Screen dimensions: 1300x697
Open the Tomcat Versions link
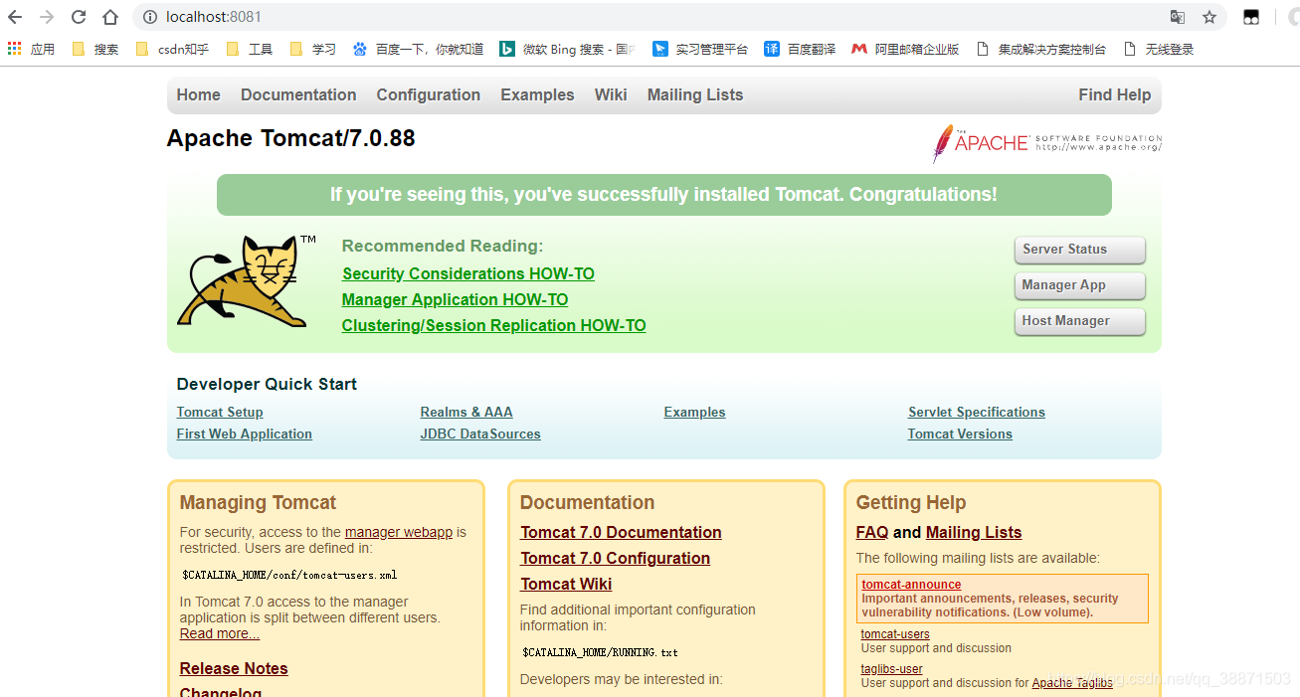pos(960,434)
